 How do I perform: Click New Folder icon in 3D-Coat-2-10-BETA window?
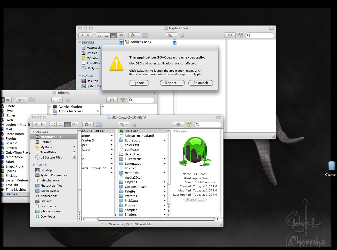pos(99,124)
